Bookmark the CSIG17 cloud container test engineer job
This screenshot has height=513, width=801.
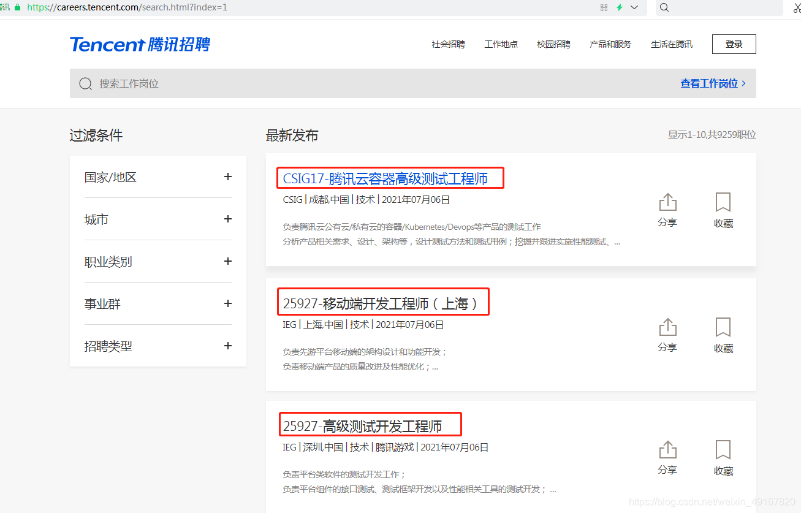coord(723,210)
